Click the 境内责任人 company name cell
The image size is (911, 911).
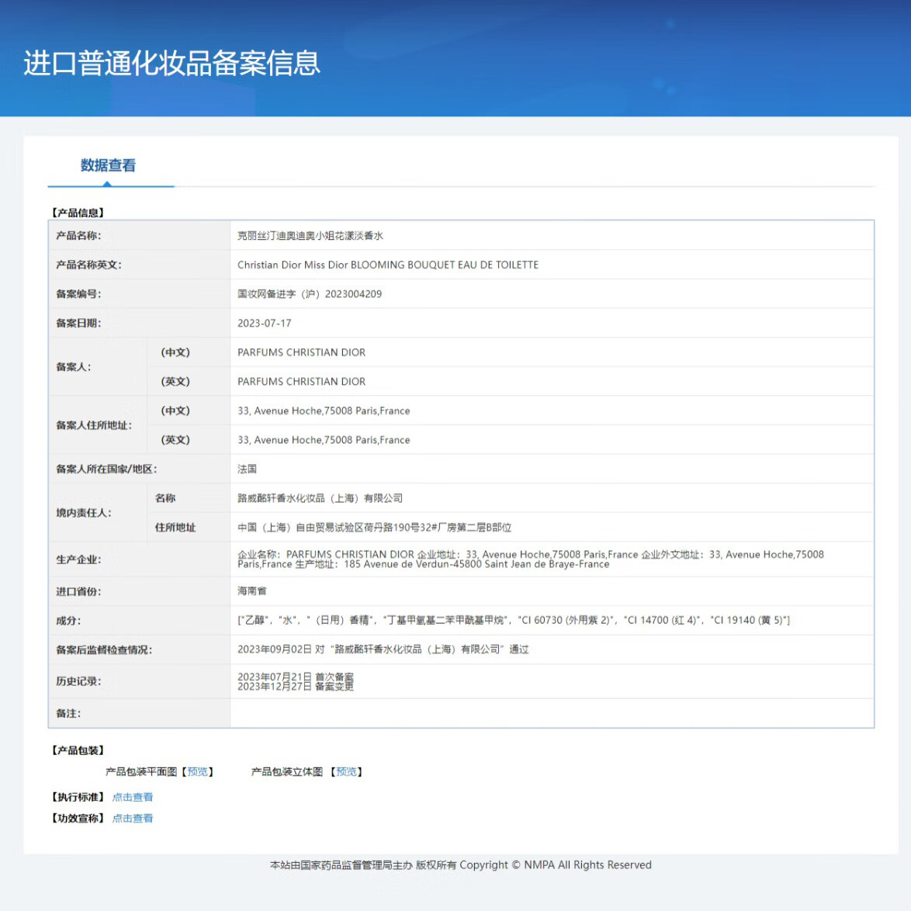(x=320, y=497)
